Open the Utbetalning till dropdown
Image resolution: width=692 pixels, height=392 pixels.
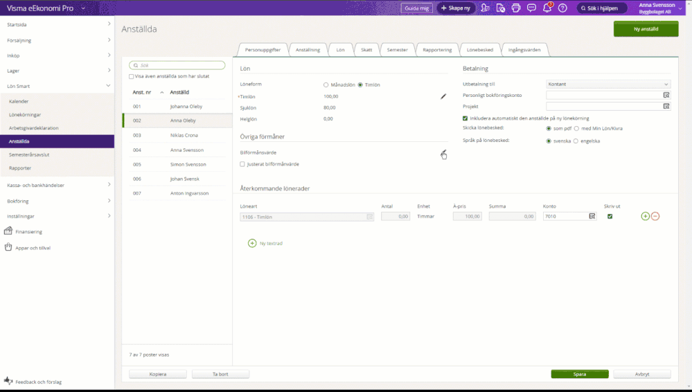(607, 84)
